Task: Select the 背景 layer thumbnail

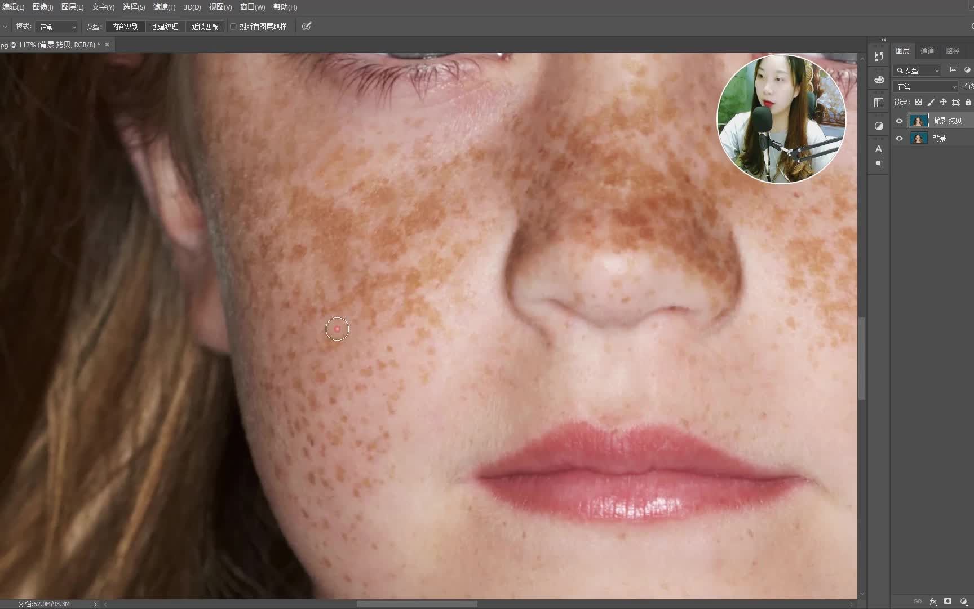Action: tap(918, 138)
